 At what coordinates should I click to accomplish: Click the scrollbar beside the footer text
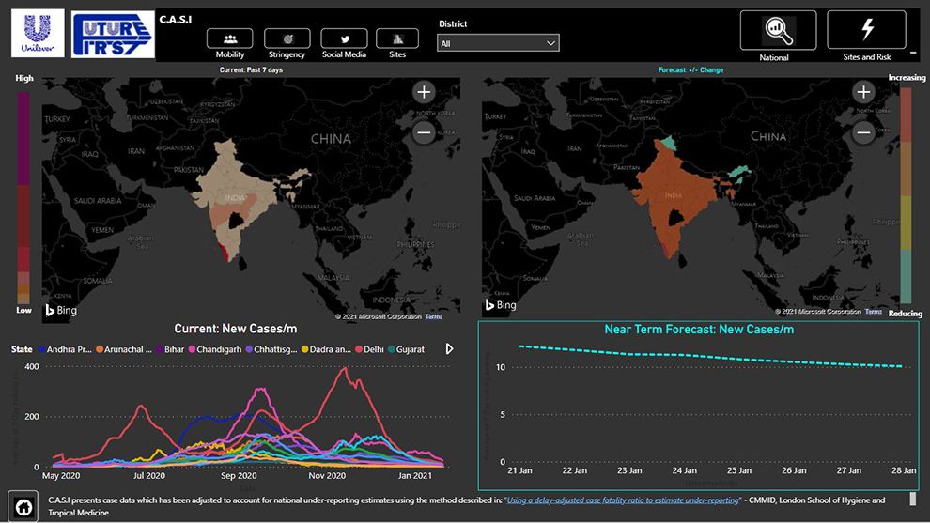click(x=913, y=500)
